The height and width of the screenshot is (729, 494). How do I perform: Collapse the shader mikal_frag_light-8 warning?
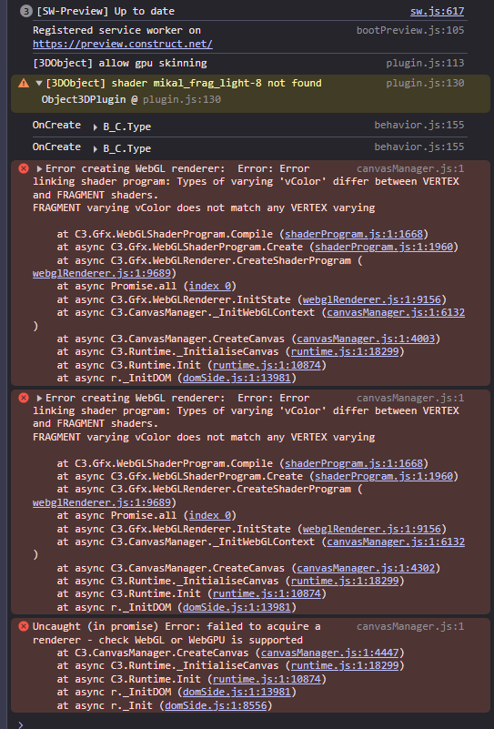pyautogui.click(x=39, y=83)
